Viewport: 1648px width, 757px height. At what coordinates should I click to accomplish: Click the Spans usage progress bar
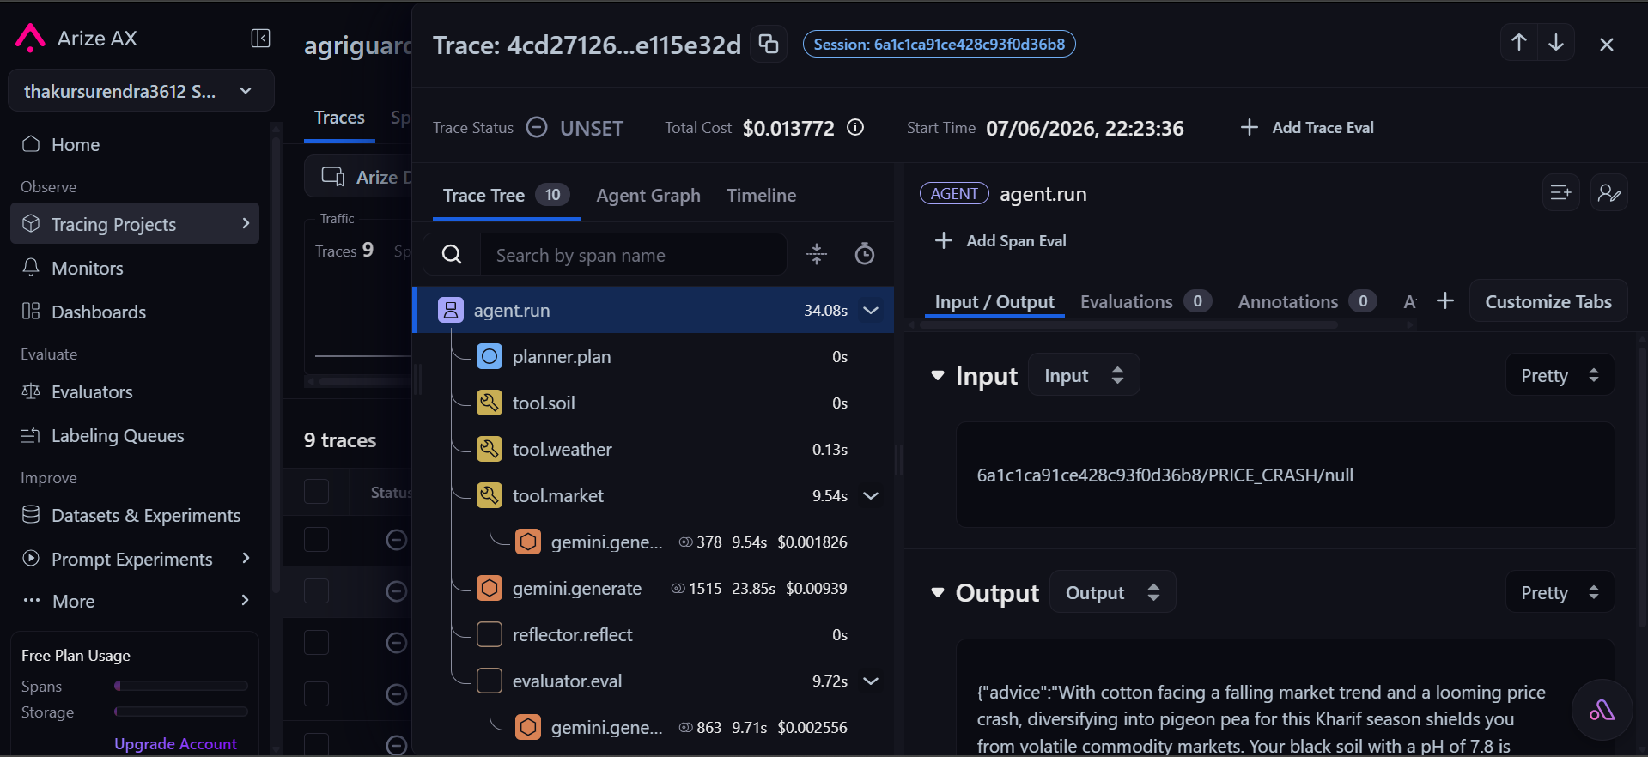point(181,686)
